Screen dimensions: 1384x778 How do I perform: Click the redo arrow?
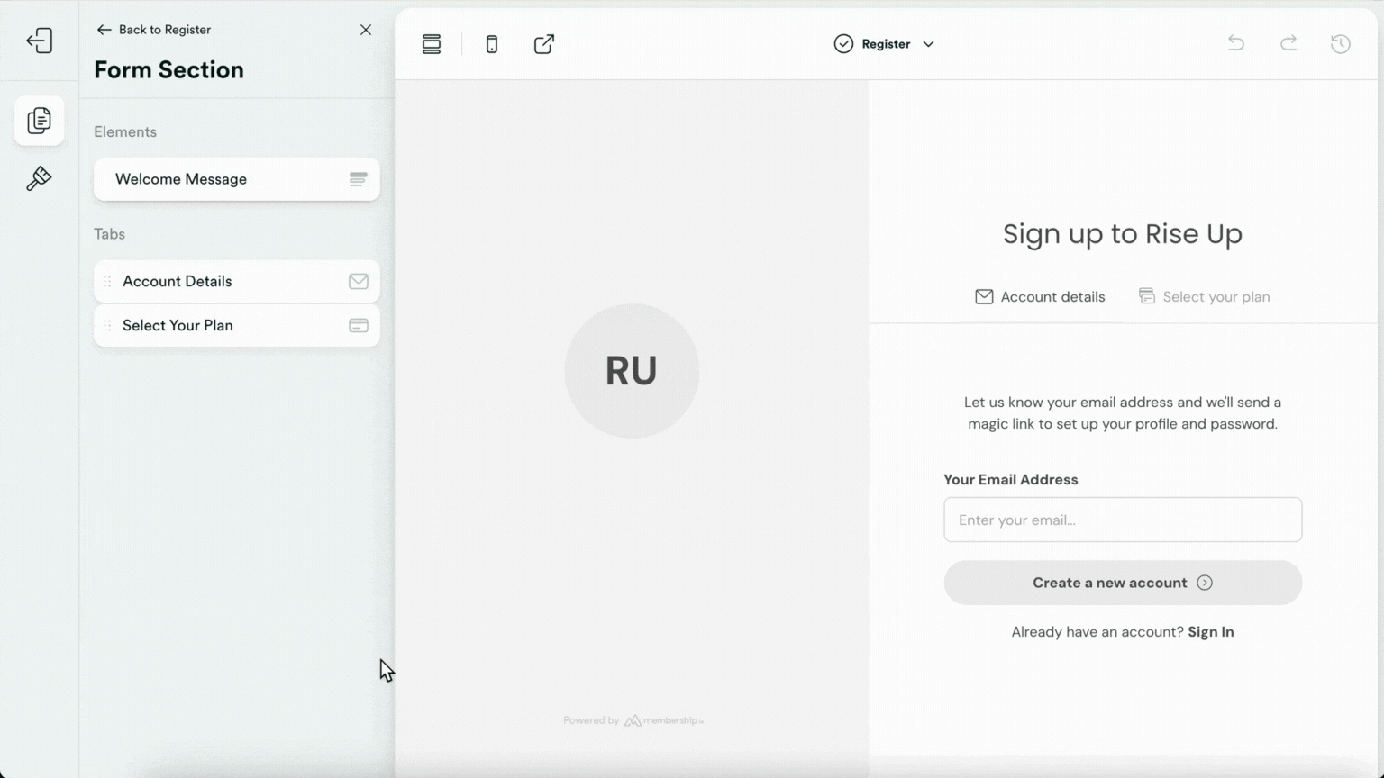pyautogui.click(x=1288, y=43)
